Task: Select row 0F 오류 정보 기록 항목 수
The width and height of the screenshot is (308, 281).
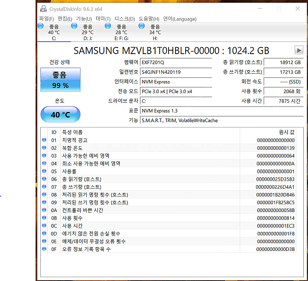Action: tap(168, 249)
